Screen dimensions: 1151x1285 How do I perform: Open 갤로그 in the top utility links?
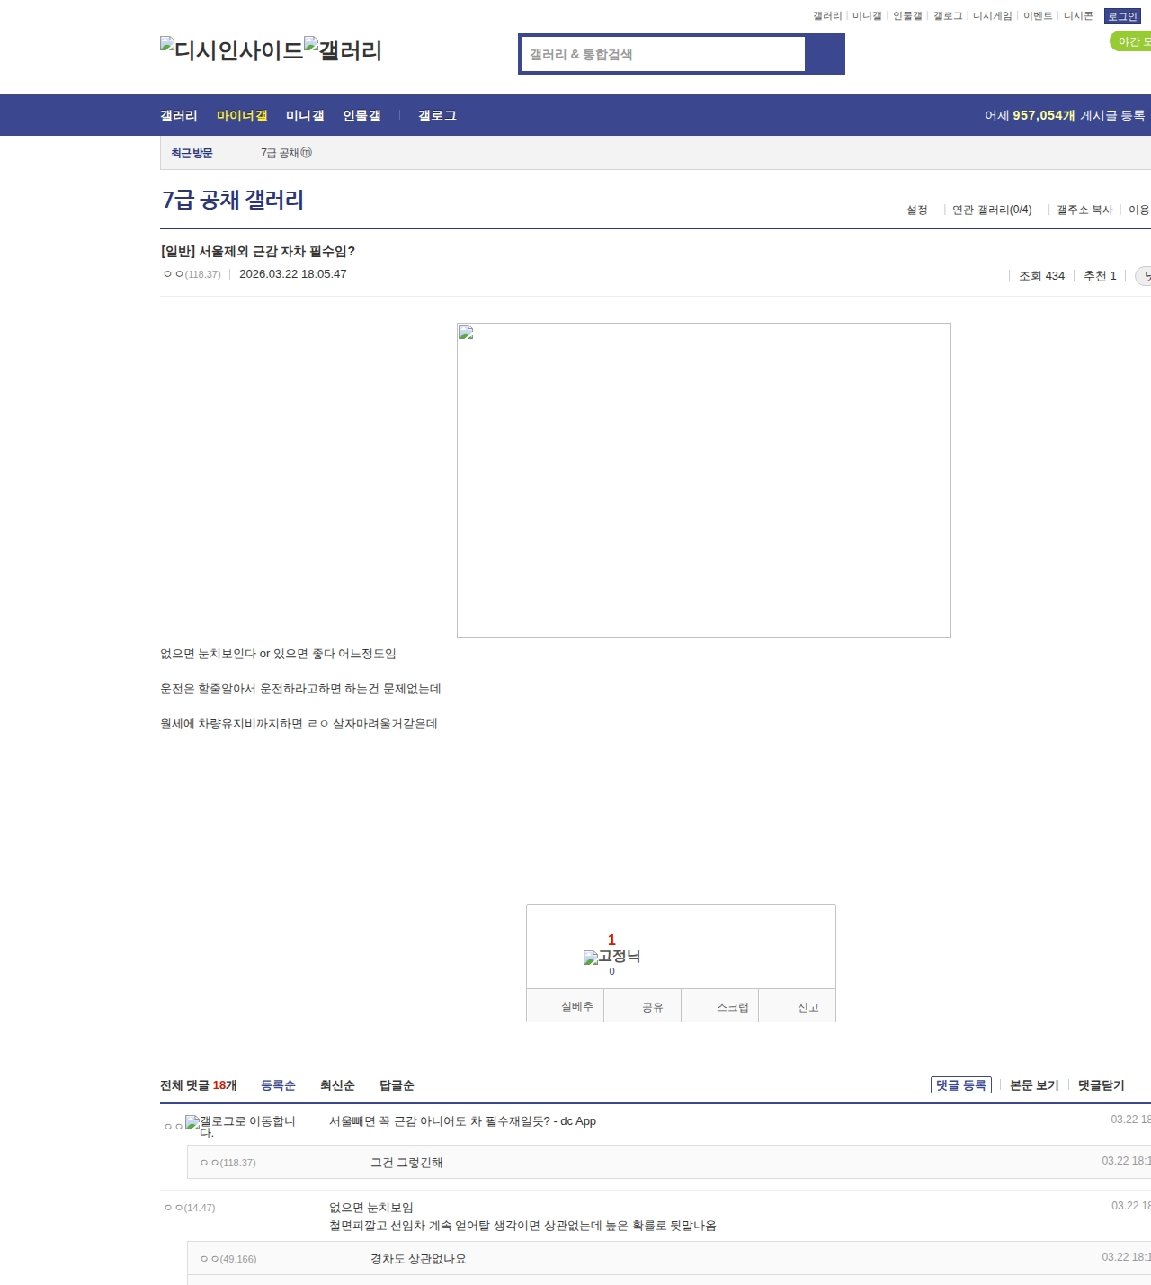coord(948,16)
